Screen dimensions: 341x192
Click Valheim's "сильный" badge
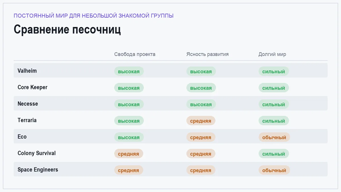(274, 71)
